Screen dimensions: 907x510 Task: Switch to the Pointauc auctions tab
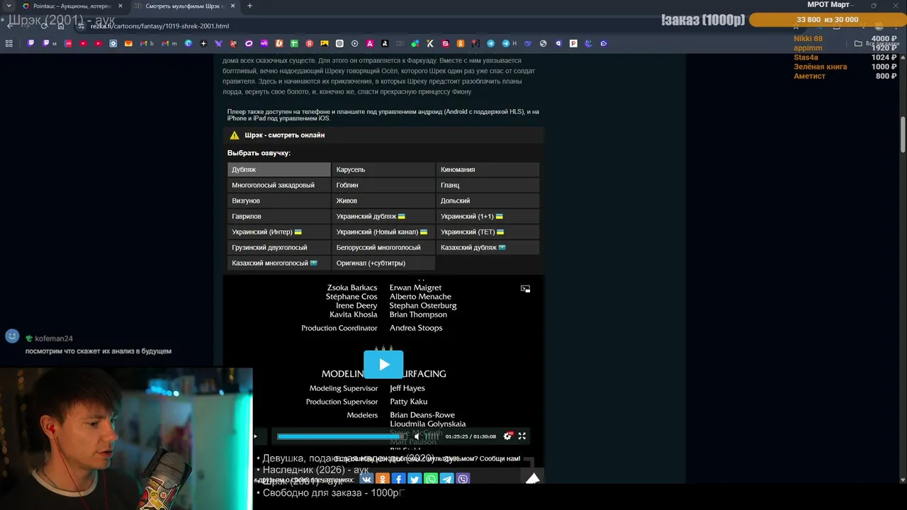click(x=71, y=6)
